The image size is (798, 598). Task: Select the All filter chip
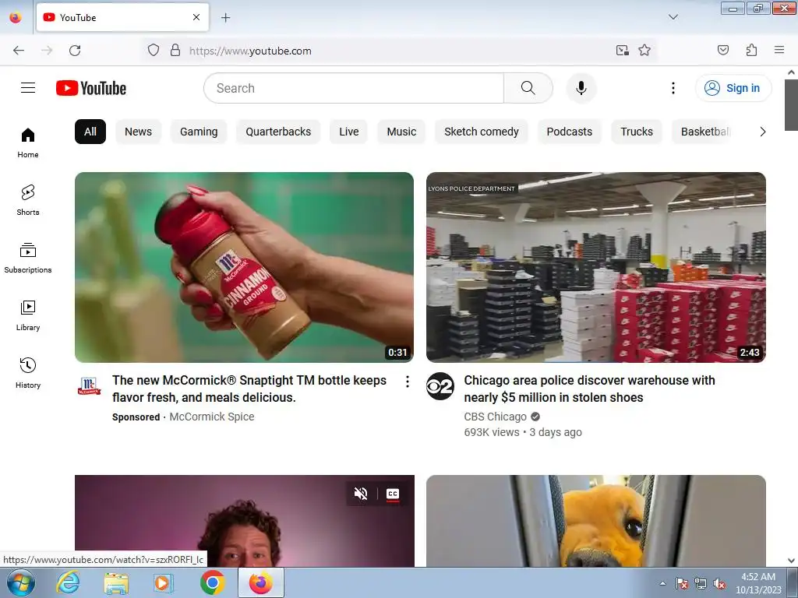coord(90,132)
